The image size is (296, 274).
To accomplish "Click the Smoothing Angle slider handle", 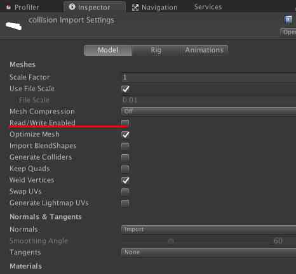I will point(171,241).
